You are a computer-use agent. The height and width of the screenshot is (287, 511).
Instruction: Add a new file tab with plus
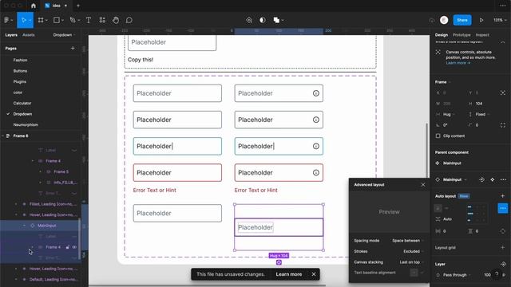tap(78, 6)
